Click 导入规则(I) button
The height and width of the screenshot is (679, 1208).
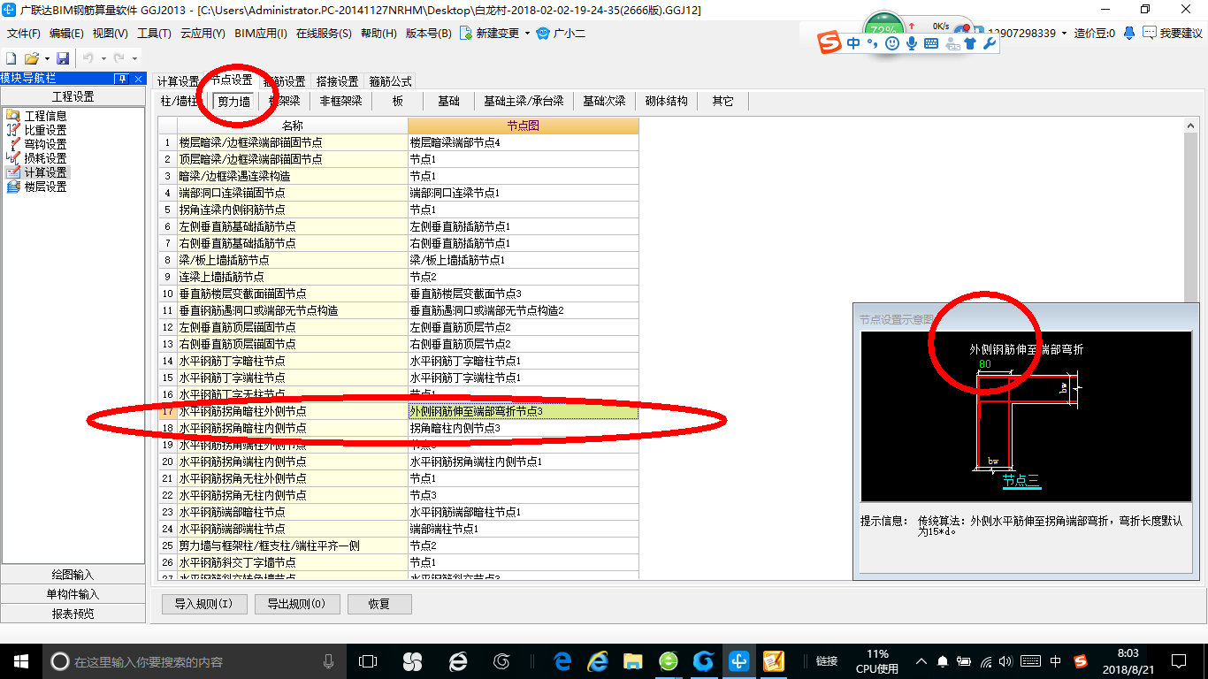coord(203,604)
